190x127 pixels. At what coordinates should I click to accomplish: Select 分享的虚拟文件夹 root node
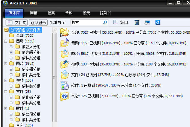(25, 30)
